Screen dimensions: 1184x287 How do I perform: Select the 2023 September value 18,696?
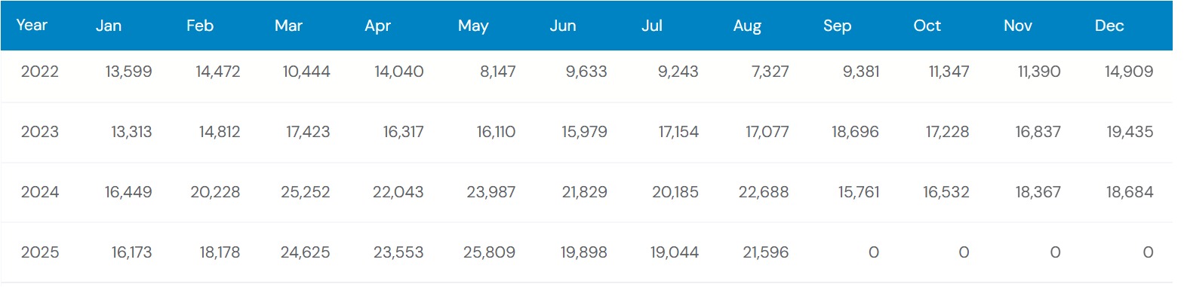(856, 132)
